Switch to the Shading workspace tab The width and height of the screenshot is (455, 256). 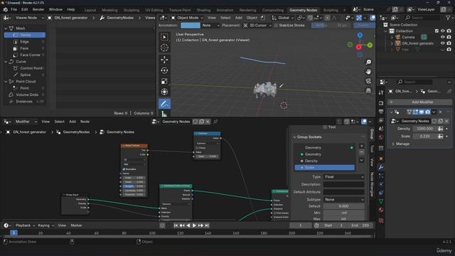pyautogui.click(x=203, y=10)
